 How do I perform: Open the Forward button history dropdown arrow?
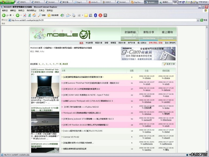(x=21, y=15)
